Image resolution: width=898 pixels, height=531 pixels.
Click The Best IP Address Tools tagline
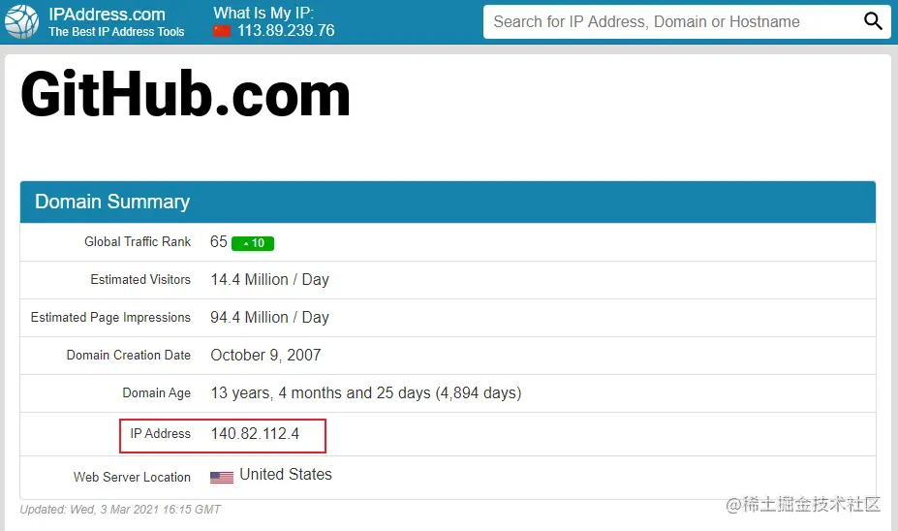pos(116,32)
